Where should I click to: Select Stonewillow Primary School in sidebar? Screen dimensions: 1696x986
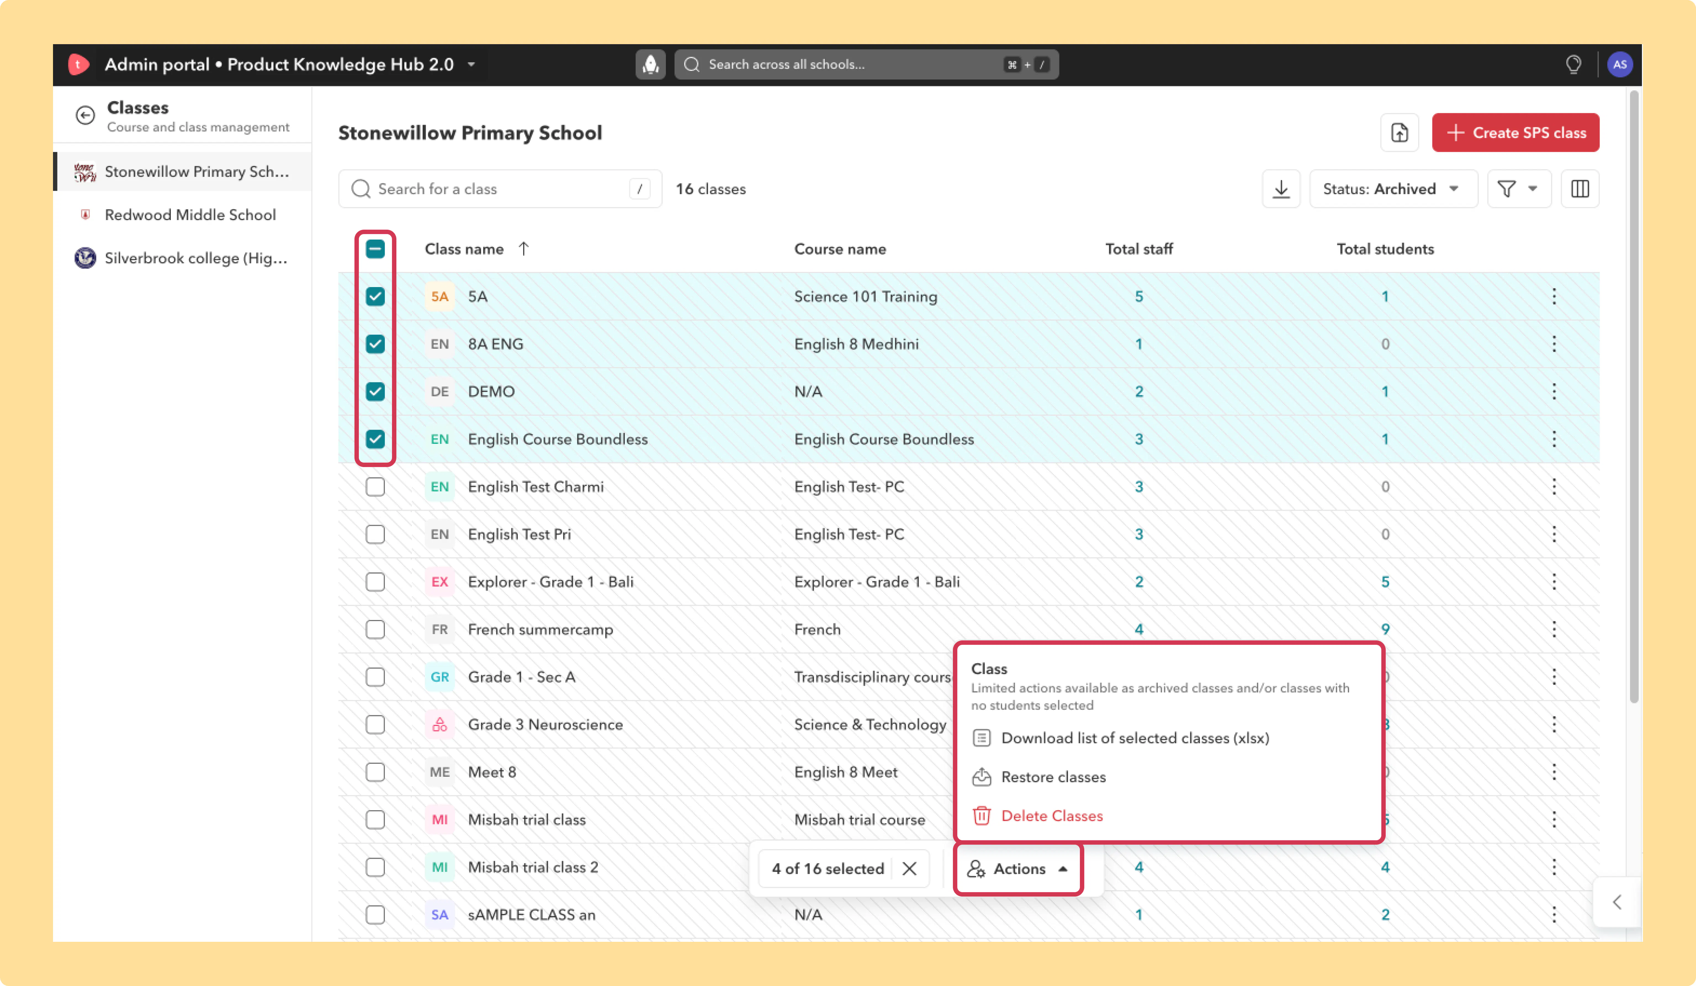click(183, 172)
